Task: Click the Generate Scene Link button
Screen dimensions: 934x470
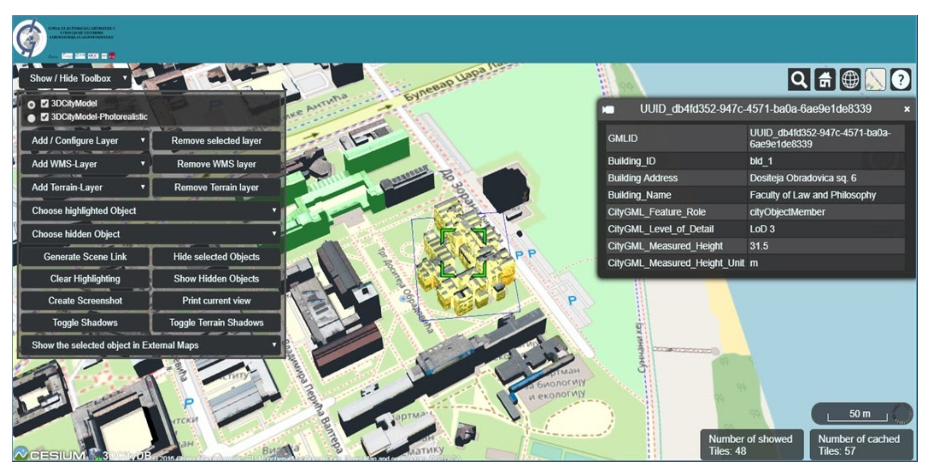Action: click(85, 257)
